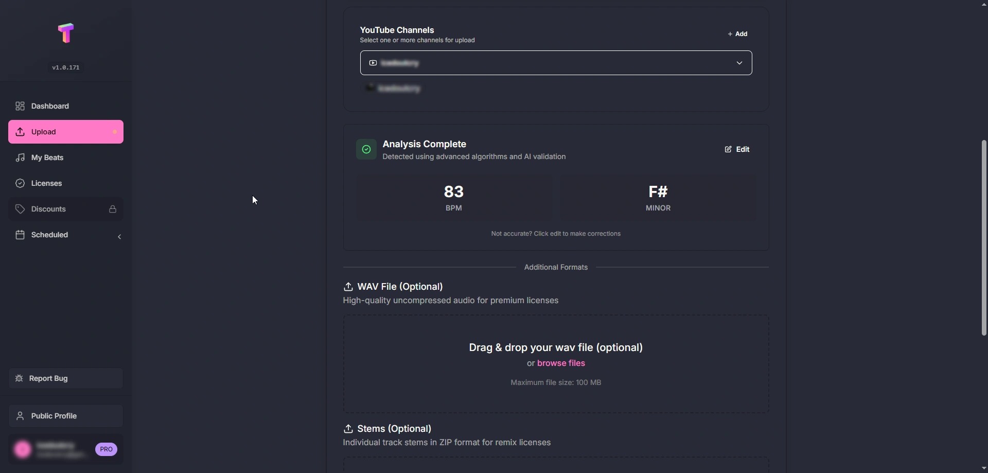Click the lock icon next to Discounts
Image resolution: width=988 pixels, height=473 pixels.
[112, 209]
